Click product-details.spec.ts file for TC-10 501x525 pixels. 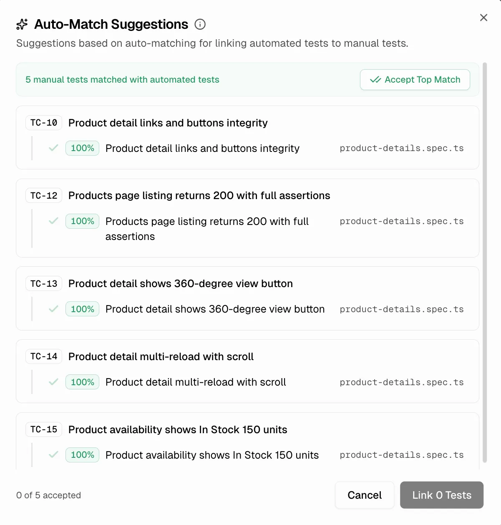pyautogui.click(x=401, y=149)
